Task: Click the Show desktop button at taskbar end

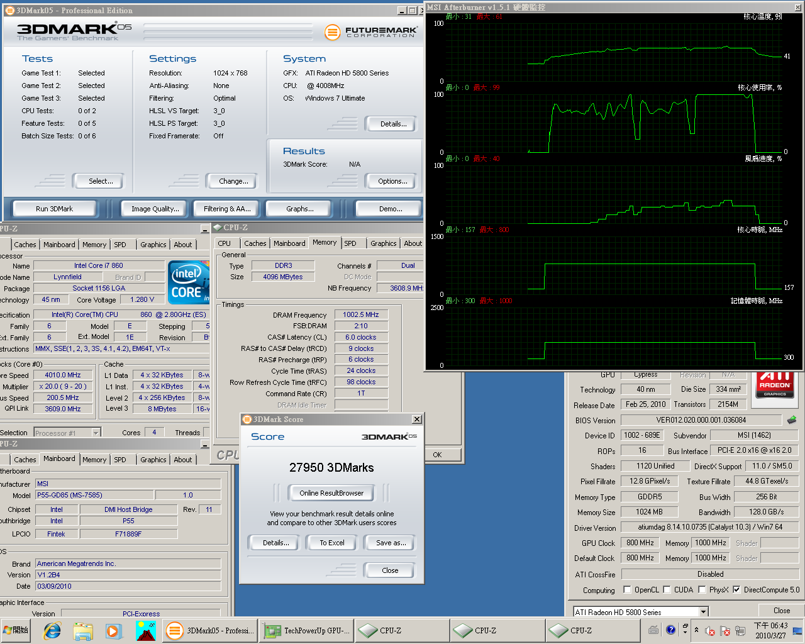Action: tap(798, 630)
